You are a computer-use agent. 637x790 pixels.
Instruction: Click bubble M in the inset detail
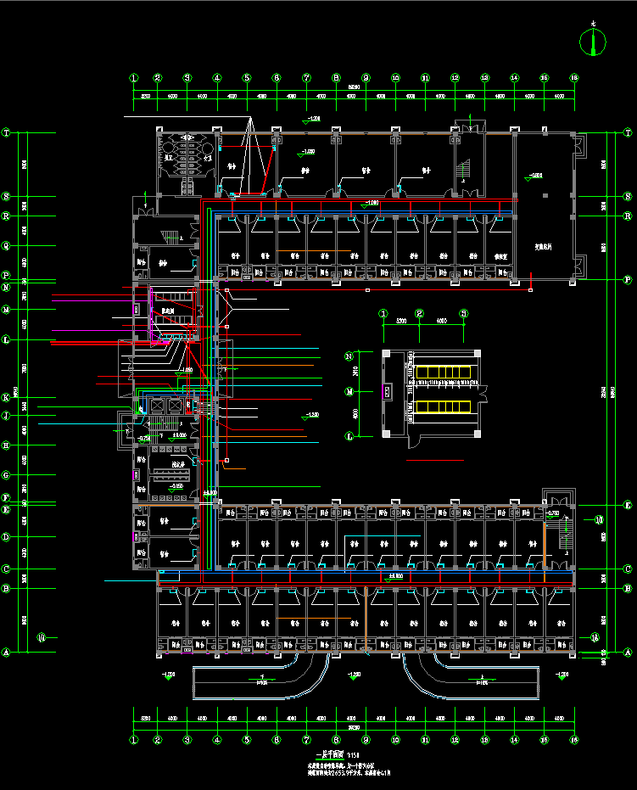pos(349,392)
